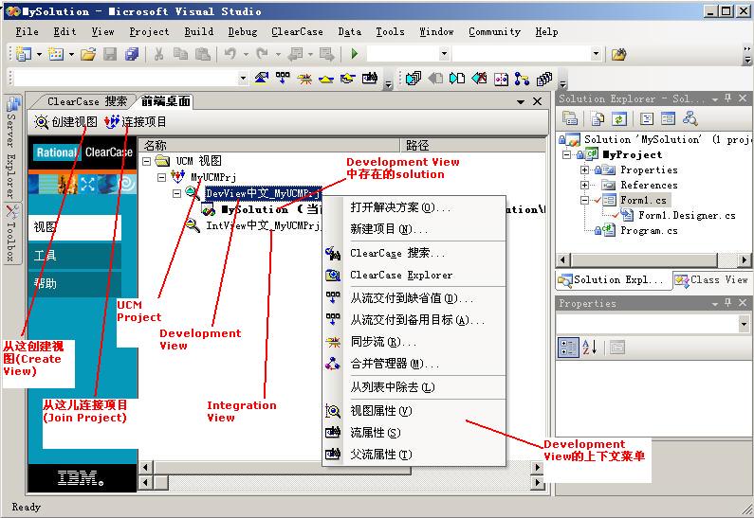Image resolution: width=754 pixels, height=518 pixels.
Task: Choose 新建项目(N)... from context menu
Action: point(414,229)
